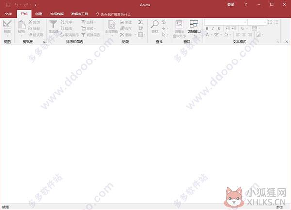Toggle align text right
The image size is (291, 210).
(250, 35)
